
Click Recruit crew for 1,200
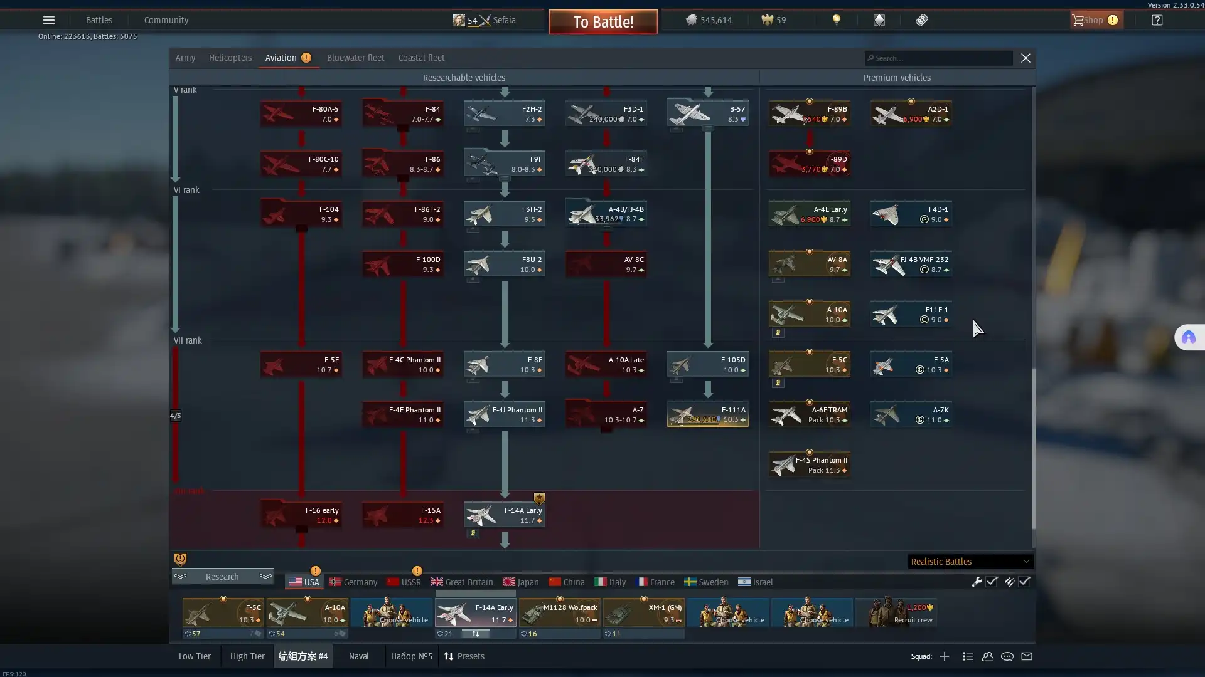(896, 612)
